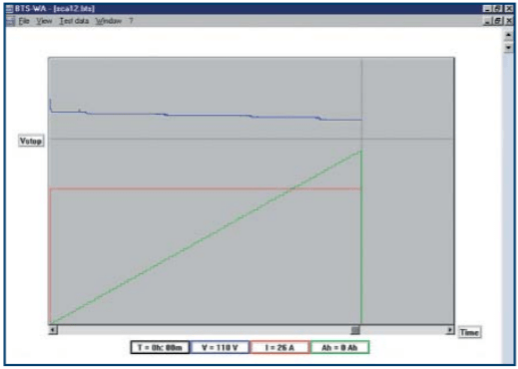Minimize the inner sca12 document window
Image resolution: width=518 pixels, height=369 pixels.
pyautogui.click(x=487, y=21)
